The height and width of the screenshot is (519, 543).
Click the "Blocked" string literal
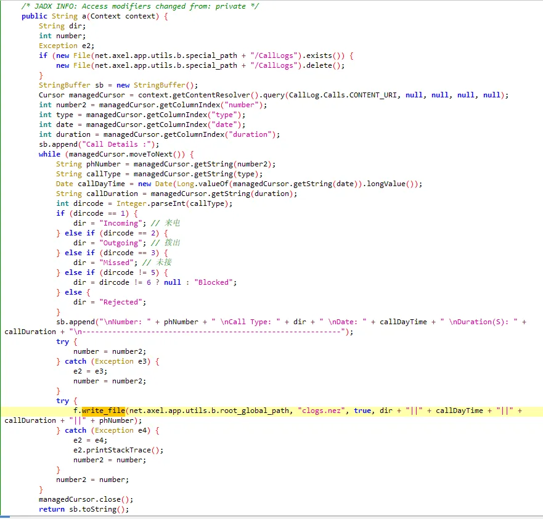pyautogui.click(x=213, y=282)
